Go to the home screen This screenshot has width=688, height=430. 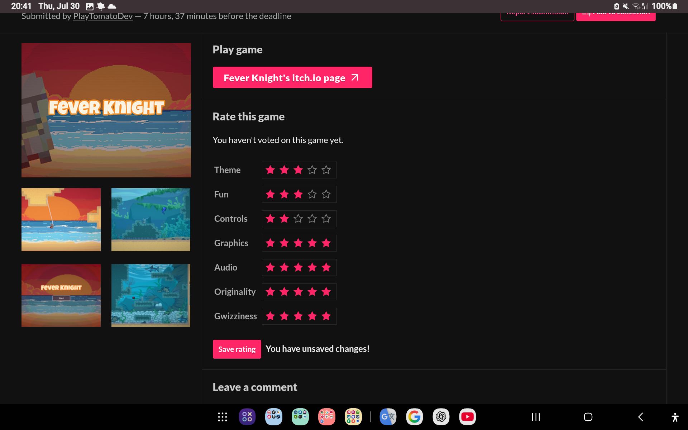coord(588,417)
